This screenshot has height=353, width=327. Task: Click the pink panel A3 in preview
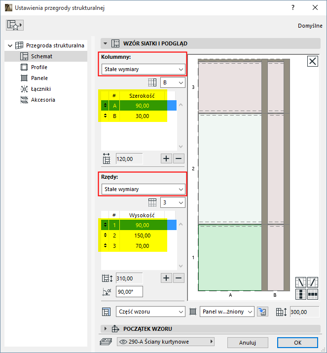[230, 86]
